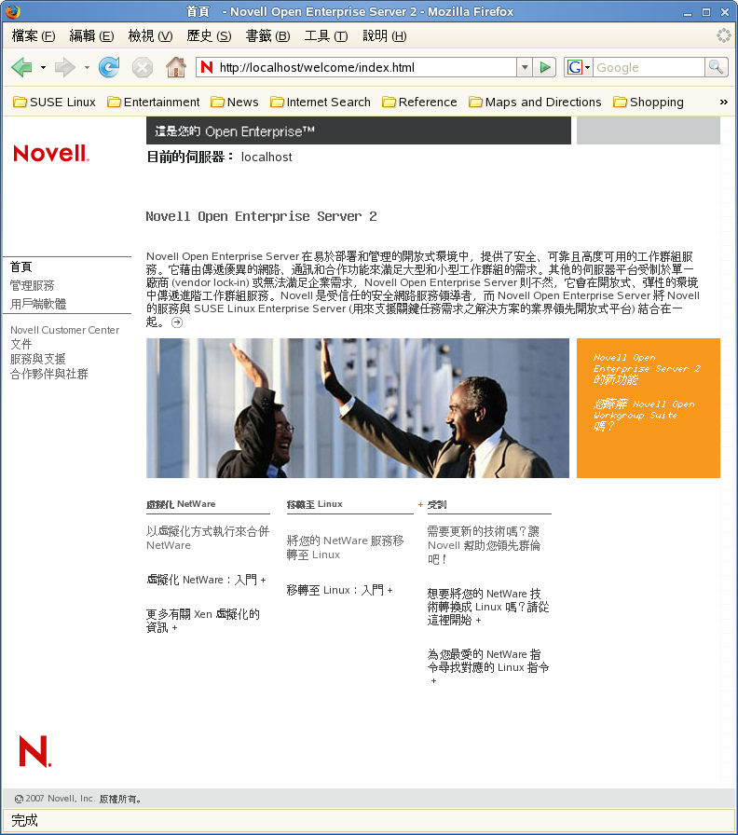
Task: Open the Novell Open Workgroup Suite link
Action: [x=644, y=415]
